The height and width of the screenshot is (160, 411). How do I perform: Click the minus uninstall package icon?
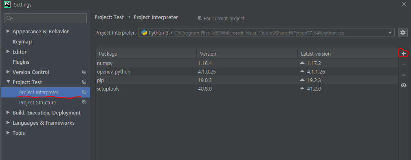404,64
